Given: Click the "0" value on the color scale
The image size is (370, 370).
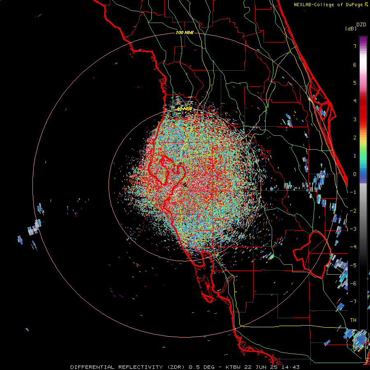Looking at the screenshot, I should 355,174.
